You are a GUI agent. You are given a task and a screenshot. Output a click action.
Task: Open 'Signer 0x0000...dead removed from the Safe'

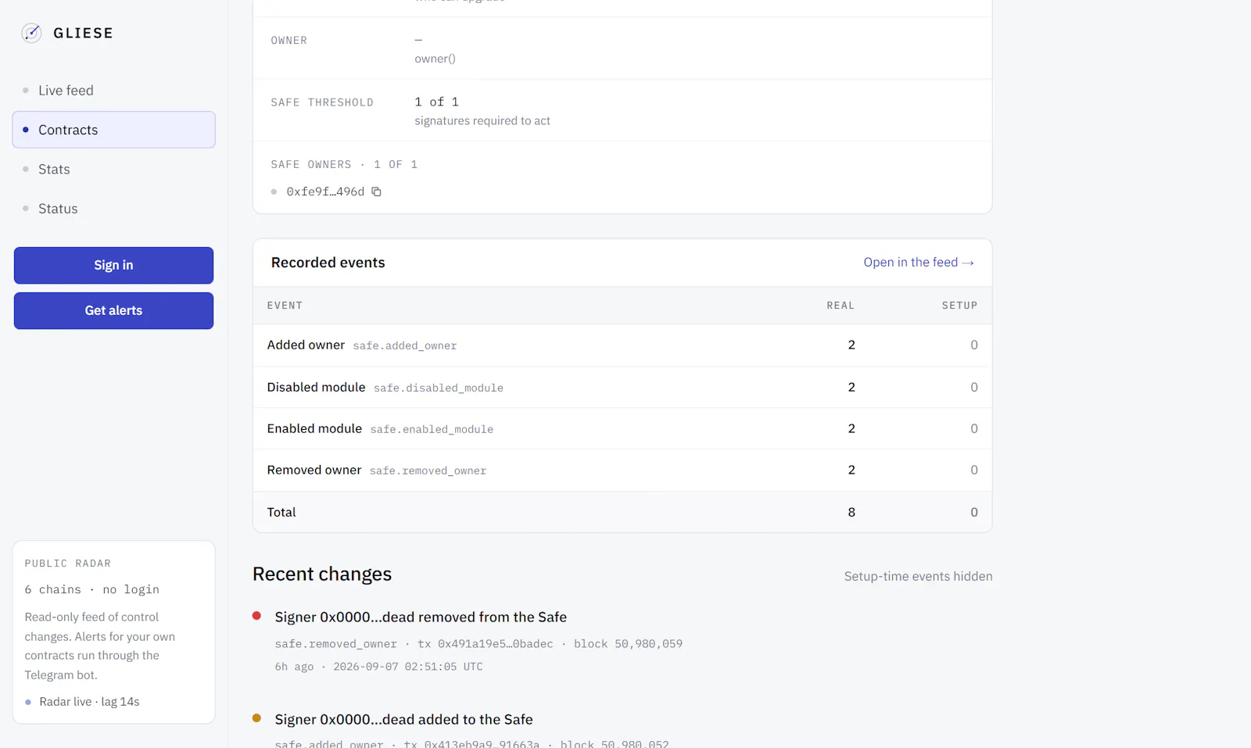click(421, 617)
